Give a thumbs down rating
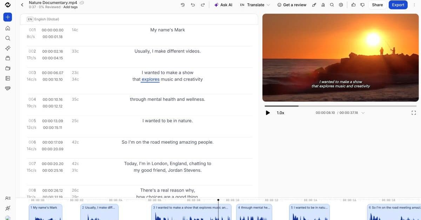 coord(362,5)
